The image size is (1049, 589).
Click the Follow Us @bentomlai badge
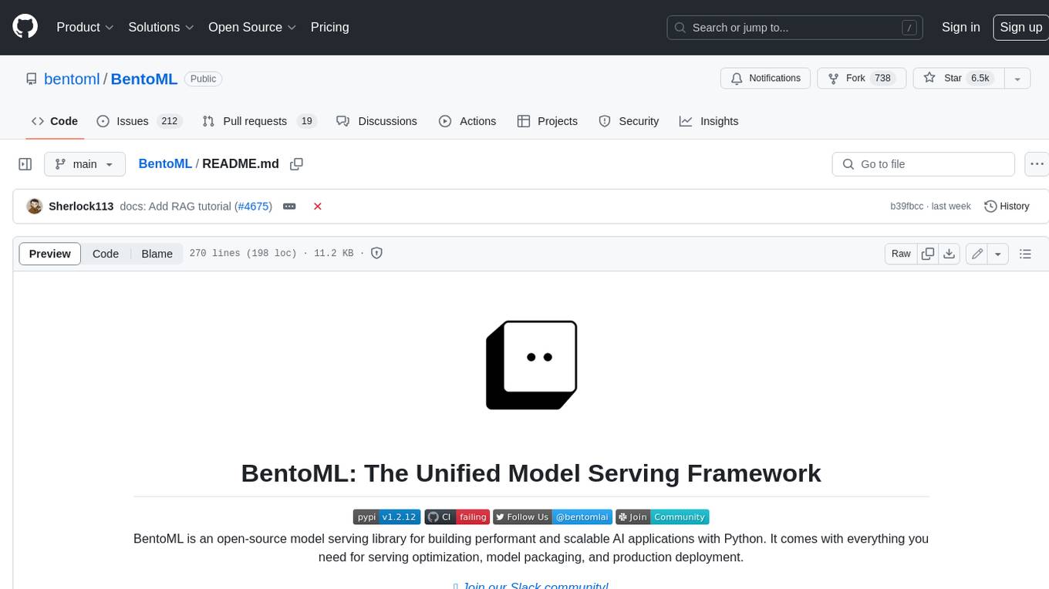553,517
